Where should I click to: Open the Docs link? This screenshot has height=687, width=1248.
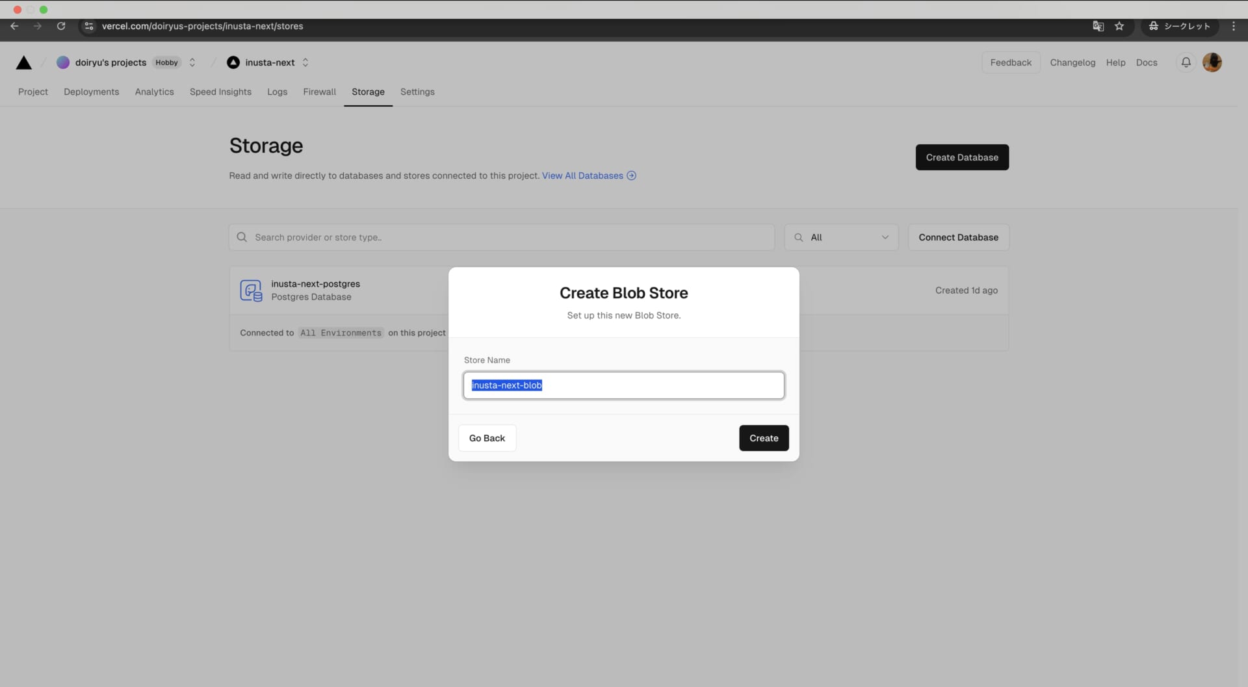[1147, 62]
